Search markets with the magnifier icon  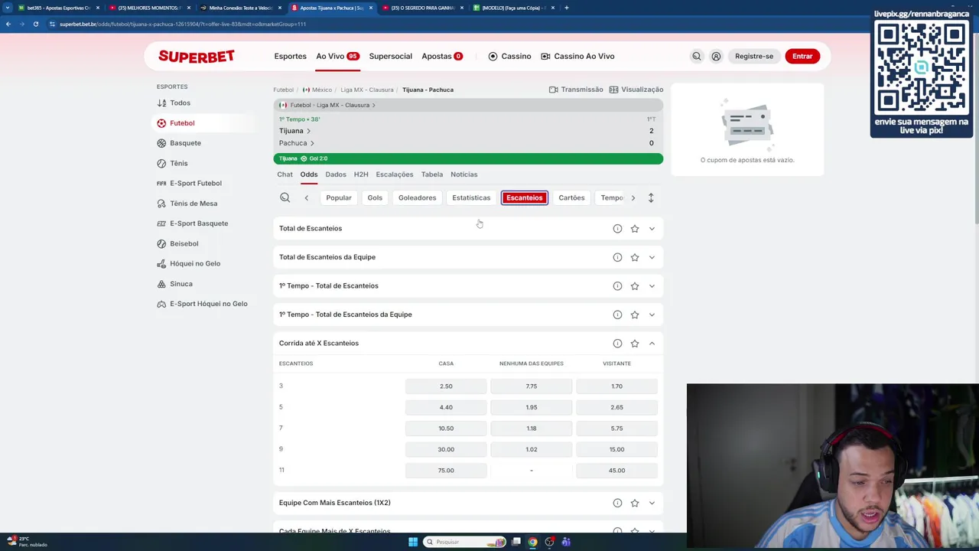click(285, 197)
